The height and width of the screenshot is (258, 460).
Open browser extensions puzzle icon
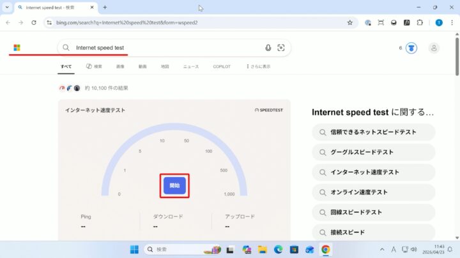[x=420, y=22]
